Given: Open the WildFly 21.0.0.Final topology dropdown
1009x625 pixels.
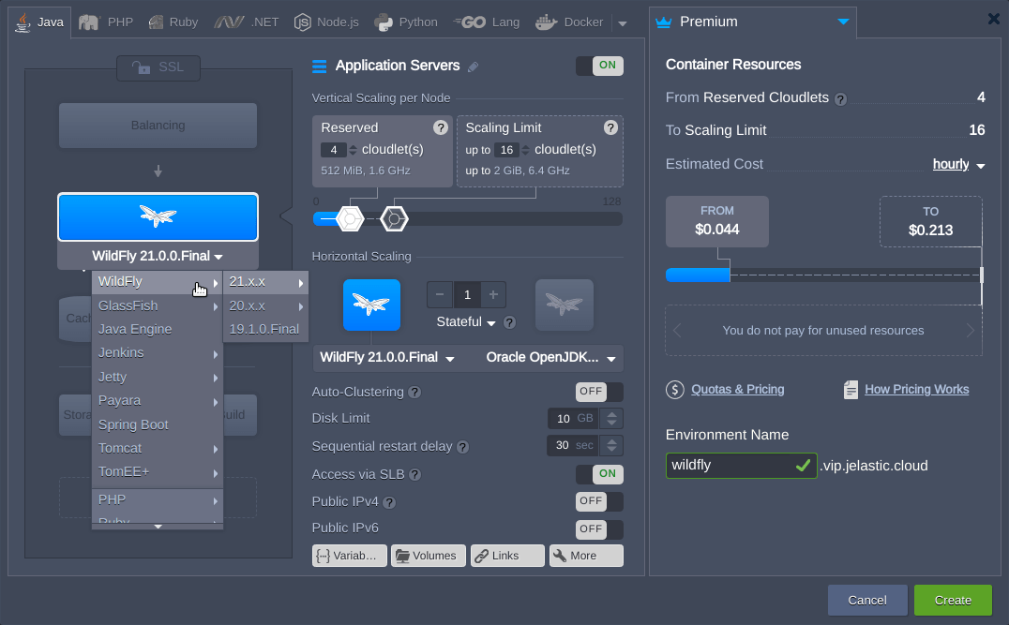Looking at the screenshot, I should click(158, 256).
